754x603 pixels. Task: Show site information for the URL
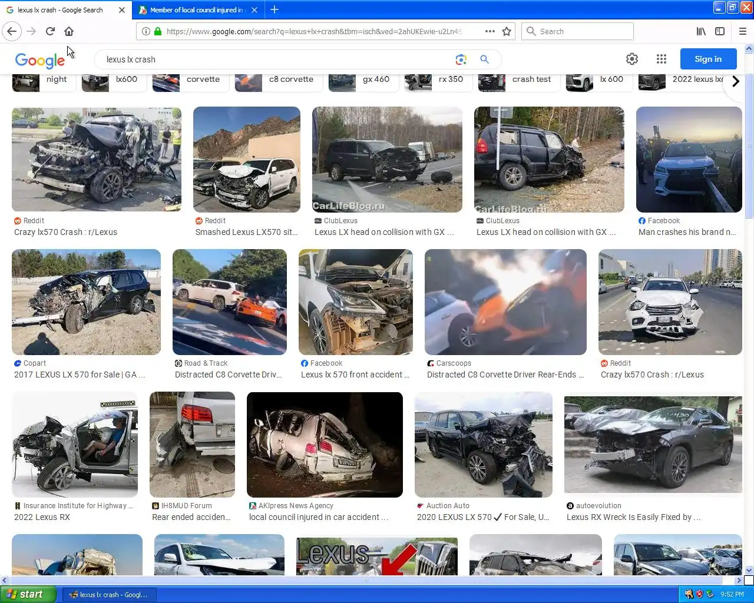[146, 31]
